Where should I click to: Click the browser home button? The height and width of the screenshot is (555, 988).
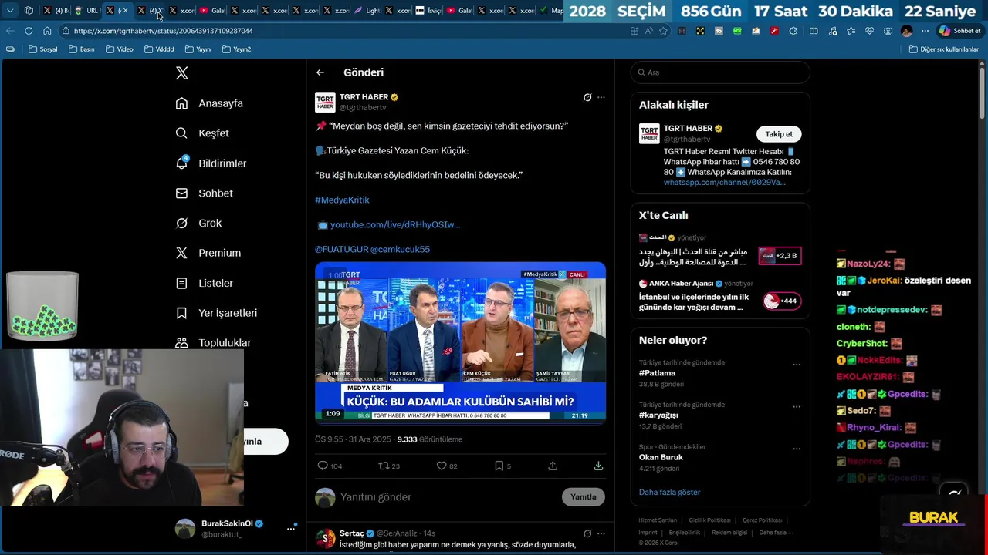point(47,31)
